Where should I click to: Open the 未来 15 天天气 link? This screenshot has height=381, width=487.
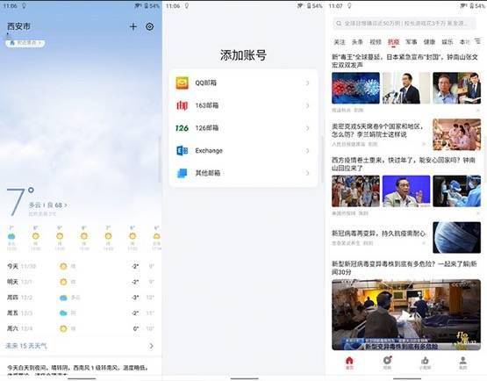point(26,346)
